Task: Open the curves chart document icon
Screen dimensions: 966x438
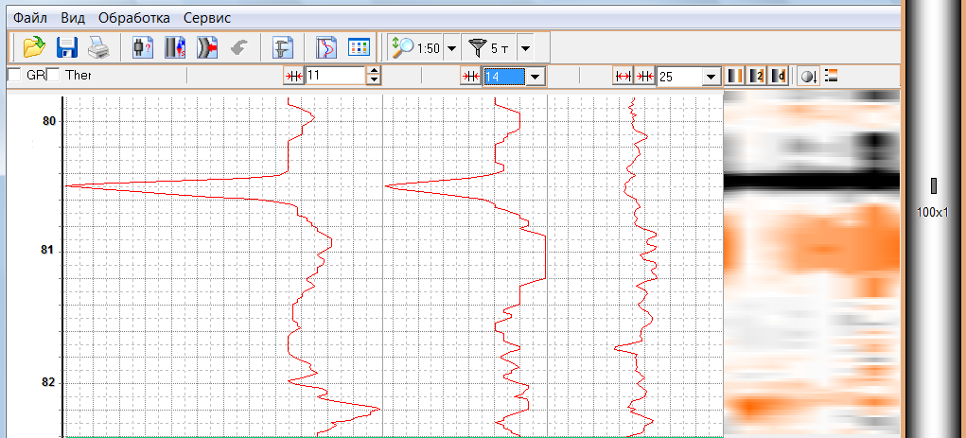Action: click(326, 47)
